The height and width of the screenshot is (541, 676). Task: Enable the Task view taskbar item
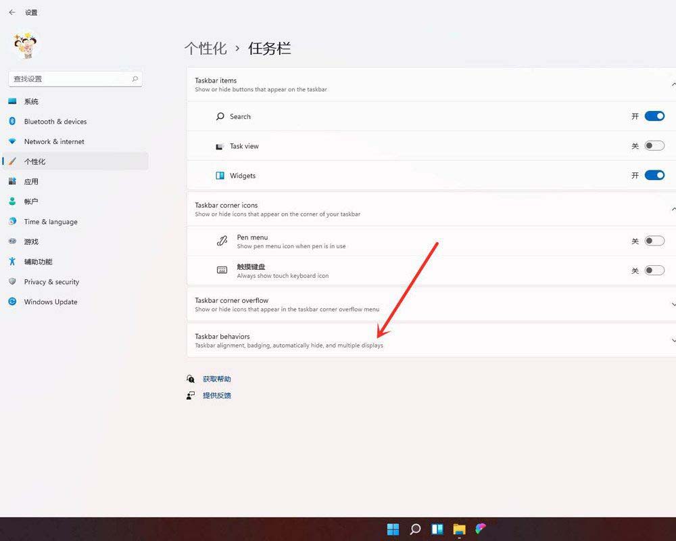[x=654, y=145]
